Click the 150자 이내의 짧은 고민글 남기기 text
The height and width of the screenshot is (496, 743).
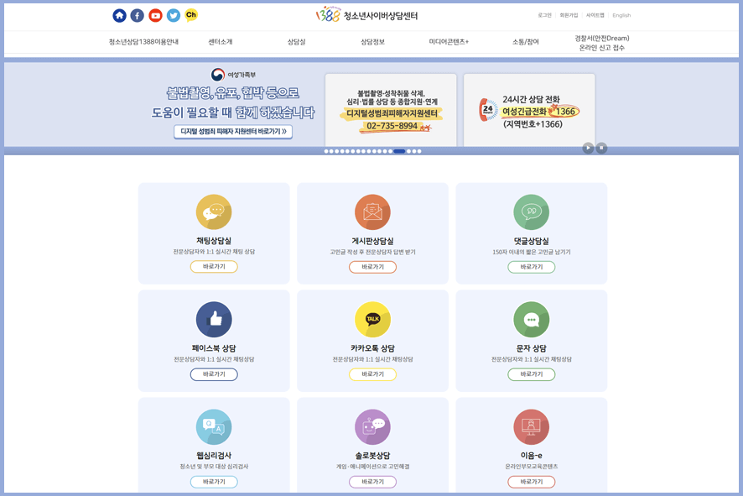pyautogui.click(x=531, y=252)
